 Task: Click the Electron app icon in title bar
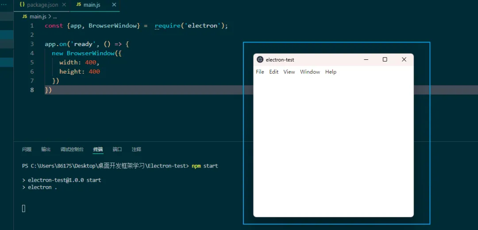[x=260, y=60]
